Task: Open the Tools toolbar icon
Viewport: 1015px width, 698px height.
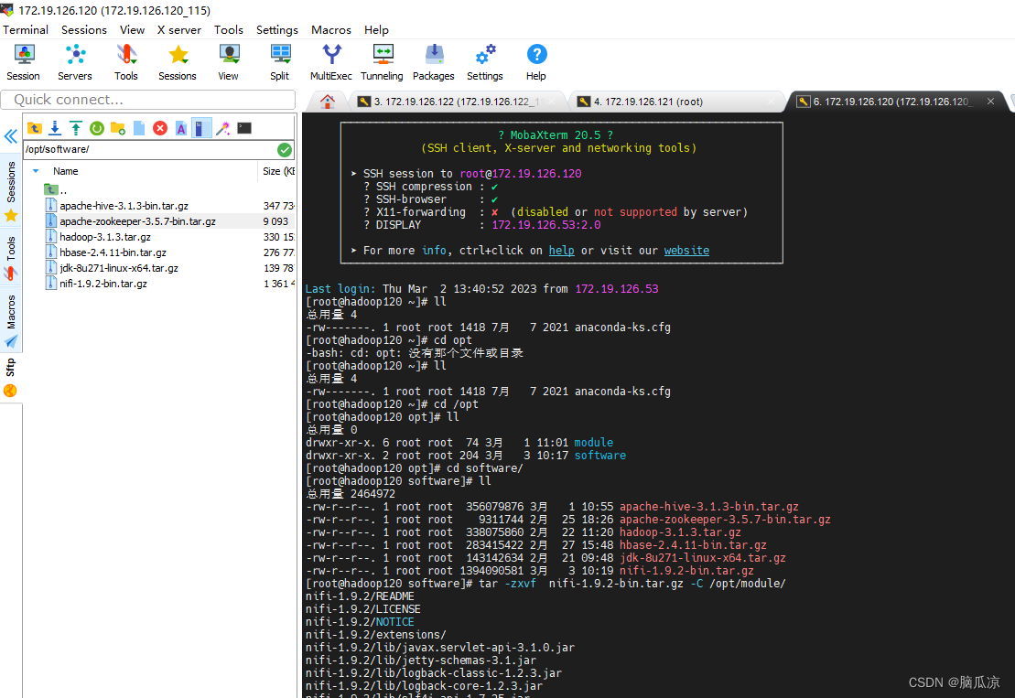Action: tap(126, 63)
